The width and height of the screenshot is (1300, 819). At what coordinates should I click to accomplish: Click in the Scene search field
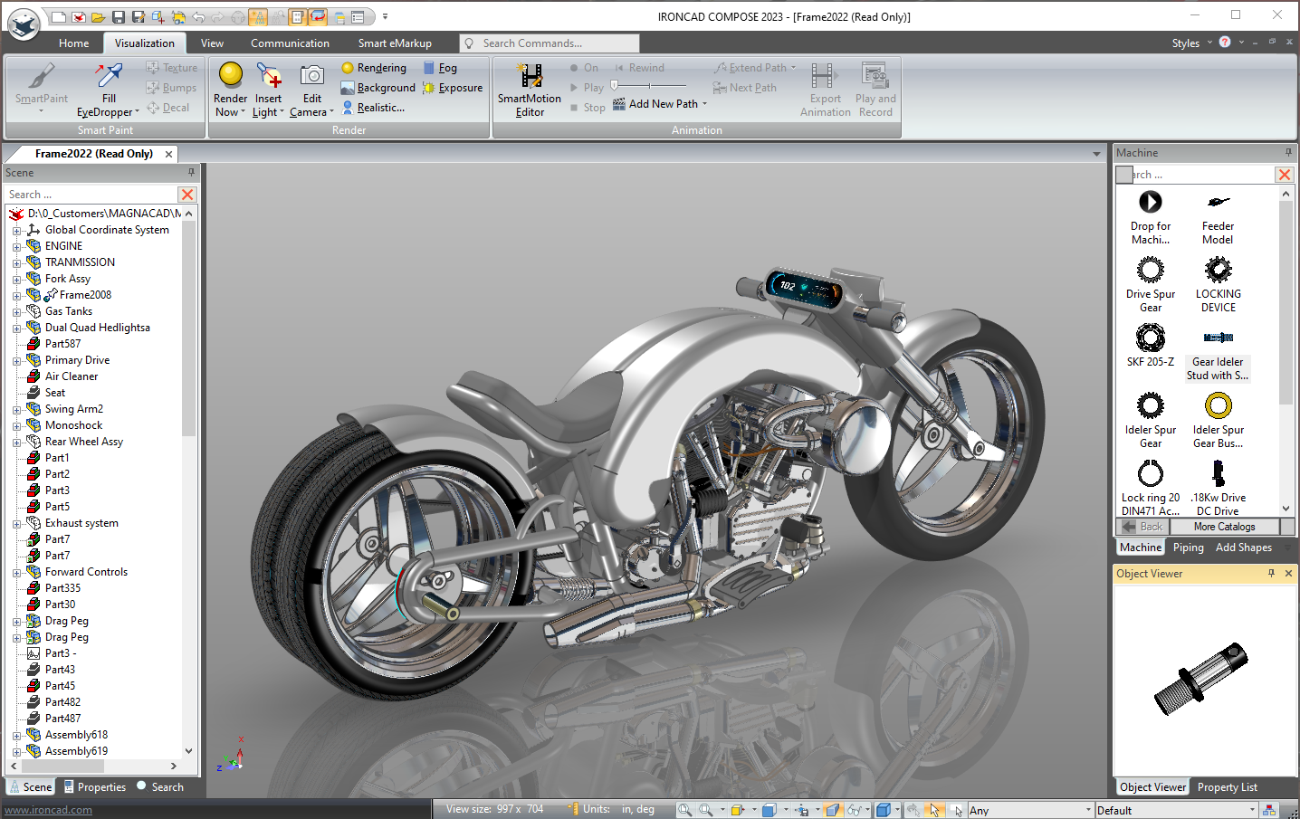[91, 195]
